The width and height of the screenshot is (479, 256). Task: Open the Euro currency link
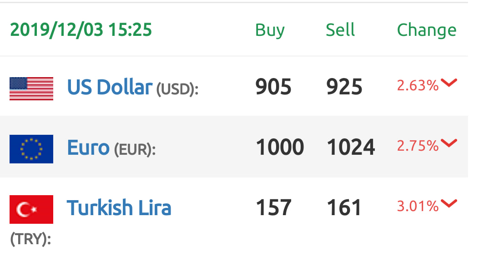pyautogui.click(x=88, y=148)
